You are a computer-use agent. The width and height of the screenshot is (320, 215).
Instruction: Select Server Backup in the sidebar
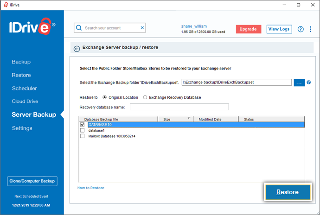tap(34, 114)
